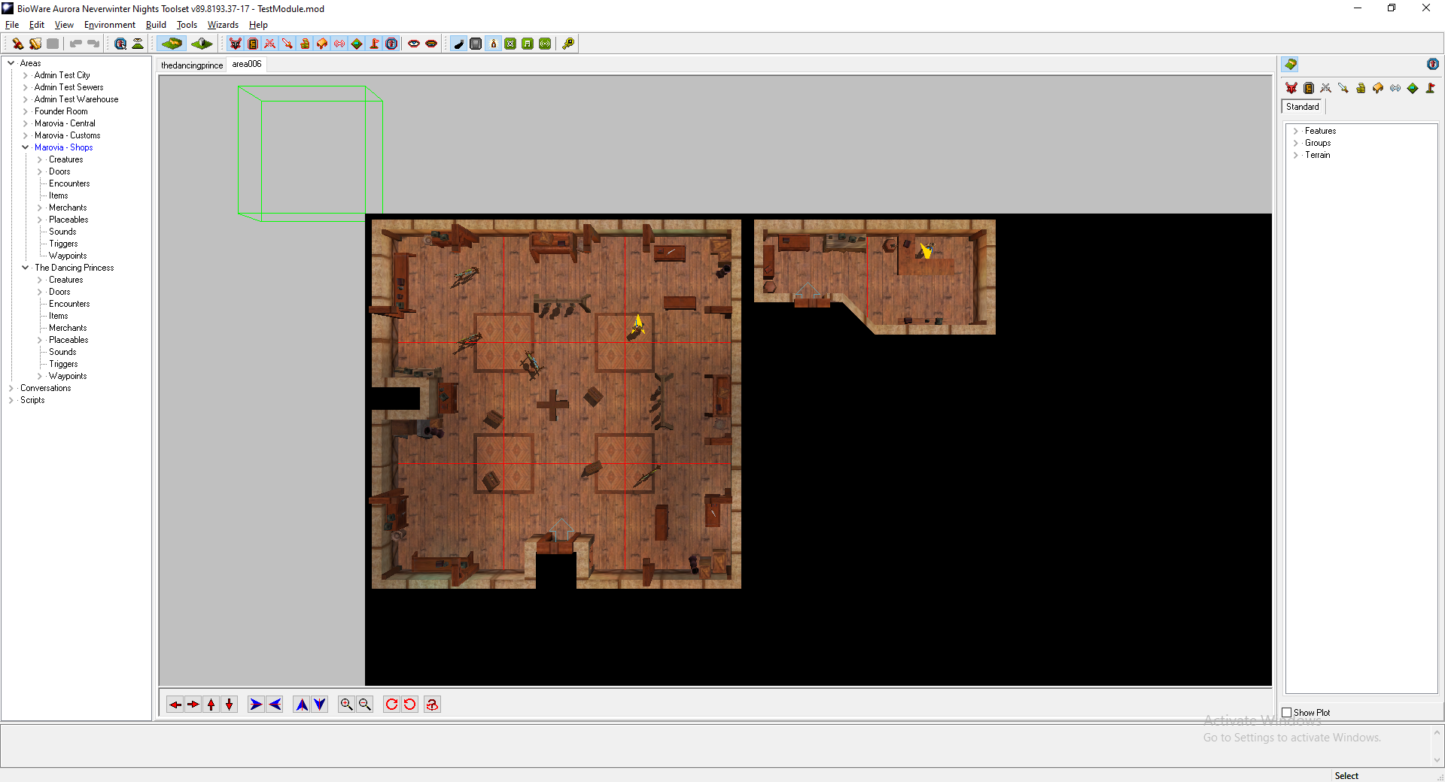The height and width of the screenshot is (782, 1445).
Task: Enable the Show Plot checkbox
Action: pos(1287,713)
